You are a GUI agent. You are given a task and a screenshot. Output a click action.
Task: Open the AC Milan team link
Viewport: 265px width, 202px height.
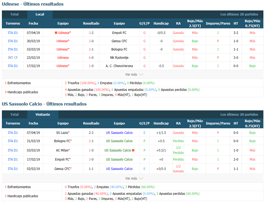tap(63, 150)
